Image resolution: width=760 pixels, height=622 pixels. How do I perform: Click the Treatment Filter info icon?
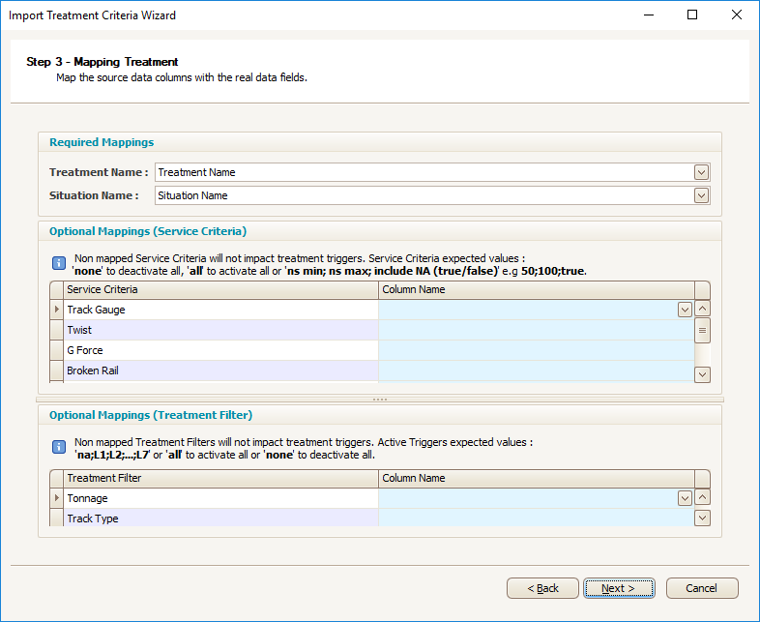pyautogui.click(x=59, y=447)
